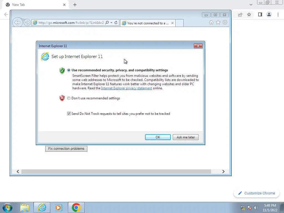Screen dimensions: 284x213
Task: Open Windows Explorer from taskbar
Action: pos(25,207)
